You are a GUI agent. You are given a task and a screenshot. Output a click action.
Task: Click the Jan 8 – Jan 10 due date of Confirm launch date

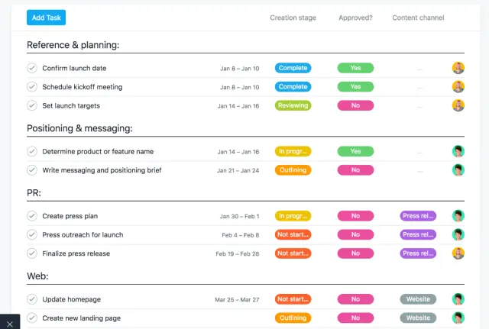click(238, 68)
